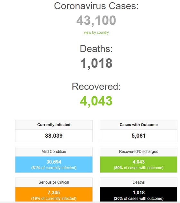Select the green 4,043 recovered number

[x=96, y=101]
